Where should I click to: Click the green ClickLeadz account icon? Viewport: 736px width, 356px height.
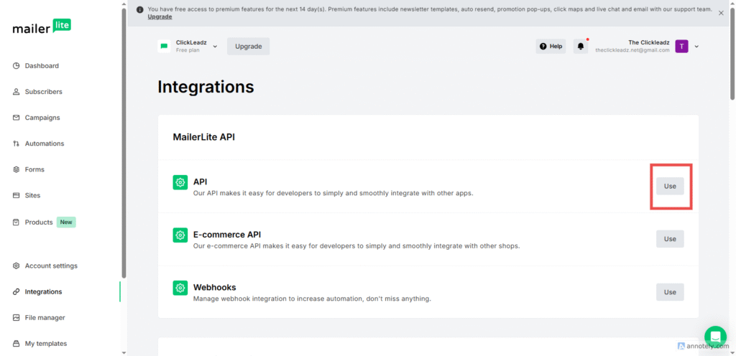(x=165, y=47)
